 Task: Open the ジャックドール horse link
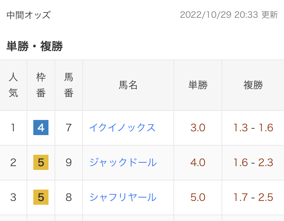point(123,163)
